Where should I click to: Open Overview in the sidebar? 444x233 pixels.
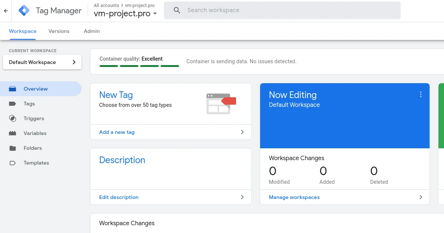(x=36, y=89)
